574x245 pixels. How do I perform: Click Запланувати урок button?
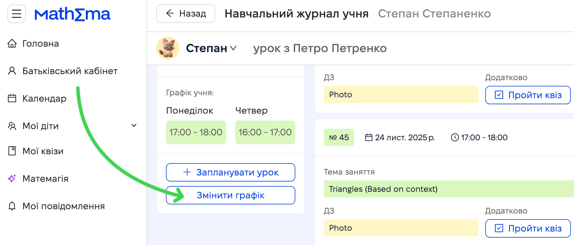[231, 172]
